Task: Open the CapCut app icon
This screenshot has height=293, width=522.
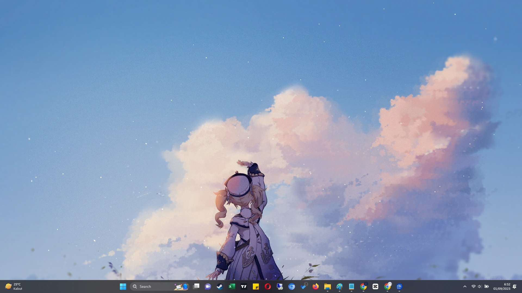Action: click(x=375, y=286)
